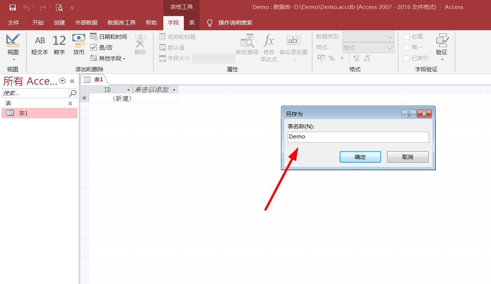Open the 数据类型 dropdown
Viewport: 491px width, 284px height.
click(389, 37)
